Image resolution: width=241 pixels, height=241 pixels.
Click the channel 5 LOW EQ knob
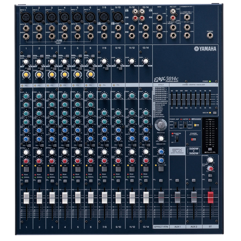pyautogui.click(x=78, y=122)
